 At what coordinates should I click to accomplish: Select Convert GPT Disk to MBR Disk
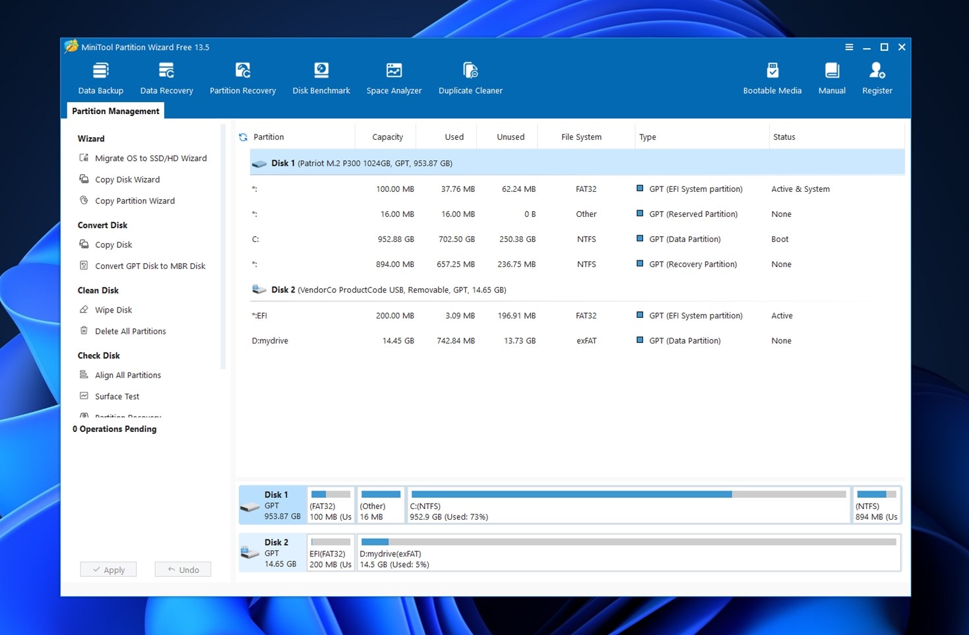pos(150,266)
